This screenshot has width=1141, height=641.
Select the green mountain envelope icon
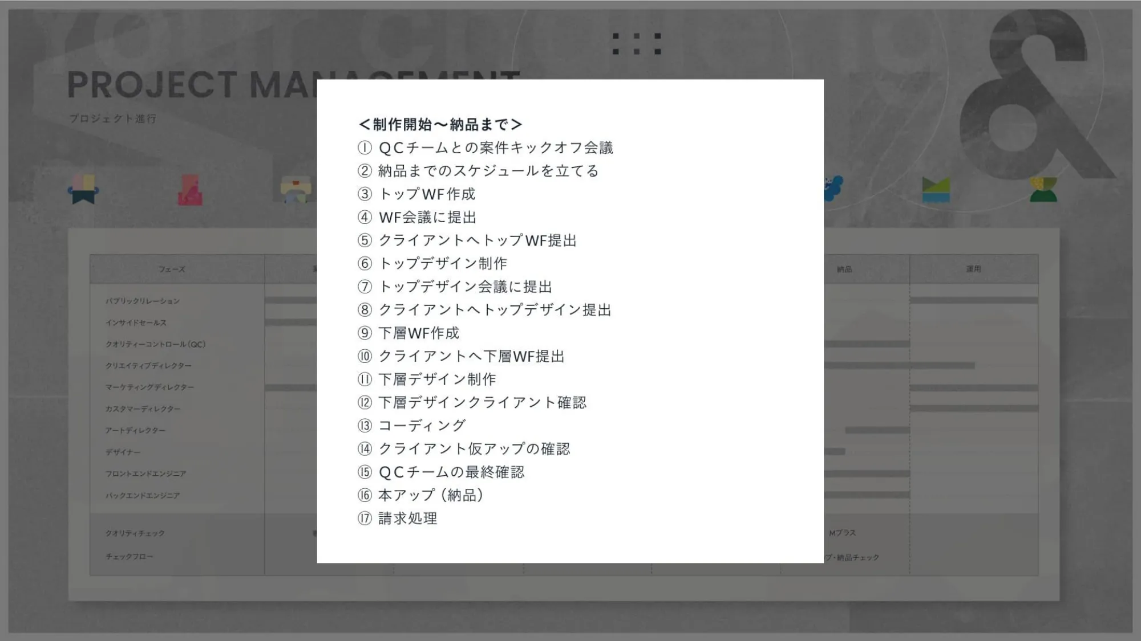[937, 190]
